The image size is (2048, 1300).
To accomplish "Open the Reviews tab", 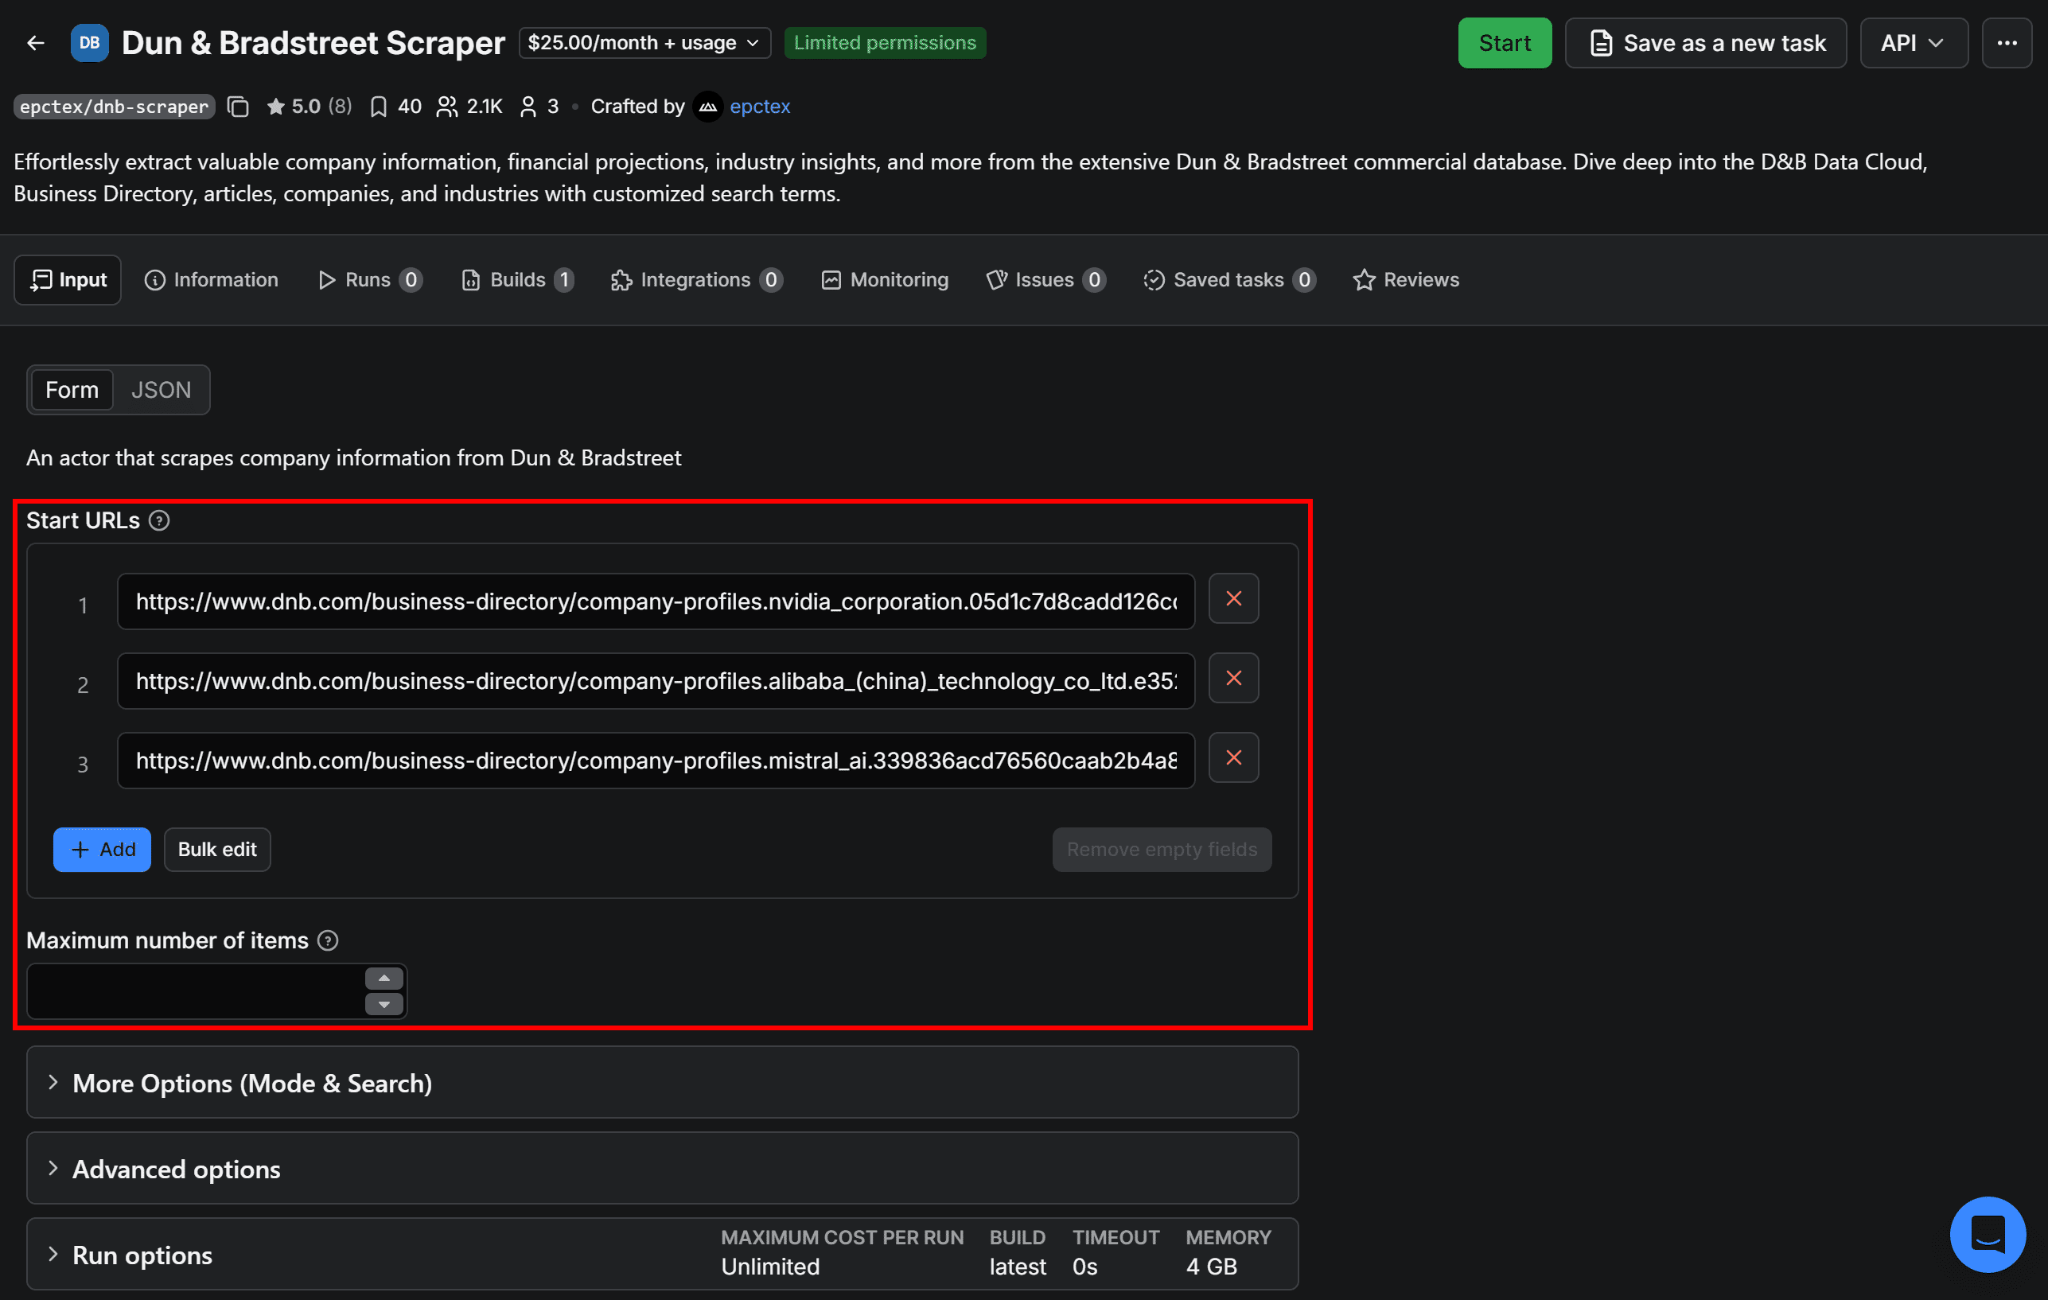I will point(1406,280).
